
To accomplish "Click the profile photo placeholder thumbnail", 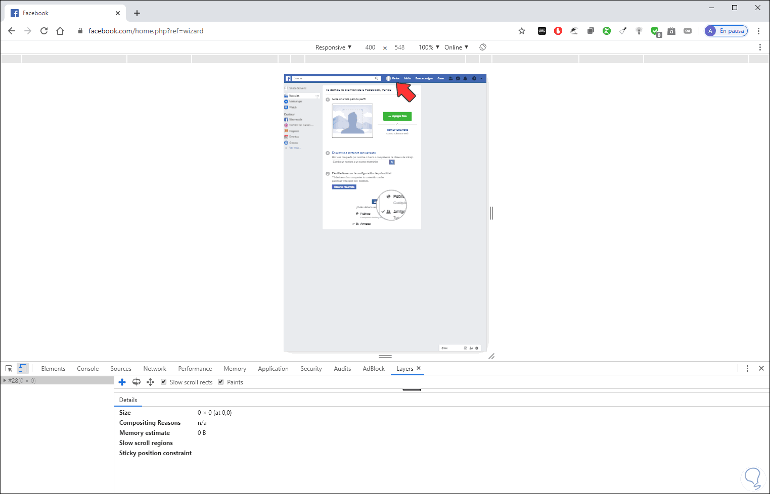I will pos(352,121).
